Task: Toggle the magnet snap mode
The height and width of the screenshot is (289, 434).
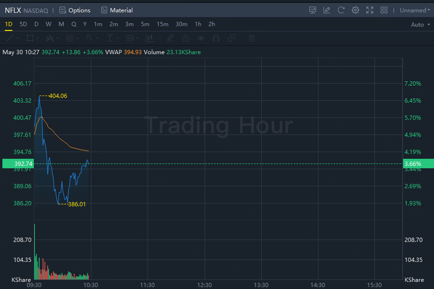Action: coord(216,38)
